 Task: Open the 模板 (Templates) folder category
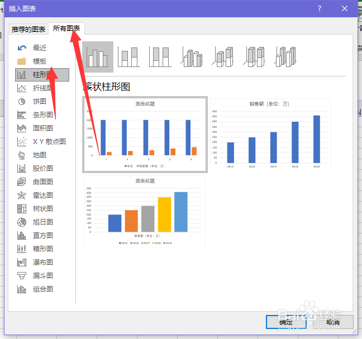click(42, 61)
